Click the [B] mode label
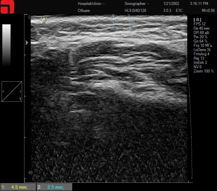Screen dimensions: 217x191 click(198, 20)
